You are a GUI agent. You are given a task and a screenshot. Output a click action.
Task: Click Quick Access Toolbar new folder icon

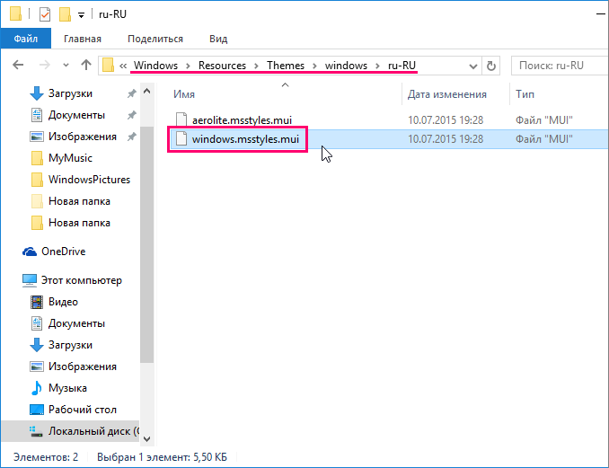(x=65, y=14)
